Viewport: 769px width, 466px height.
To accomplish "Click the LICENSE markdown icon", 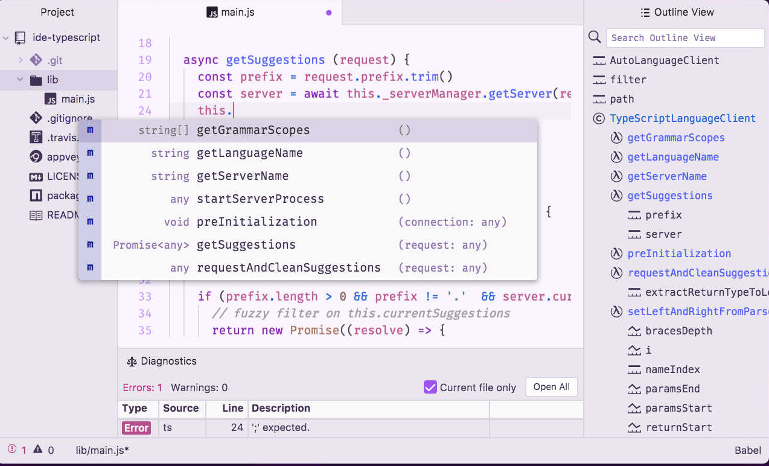I will 36,176.
